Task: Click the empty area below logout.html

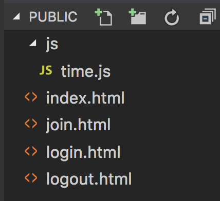Action: [x=112, y=195]
